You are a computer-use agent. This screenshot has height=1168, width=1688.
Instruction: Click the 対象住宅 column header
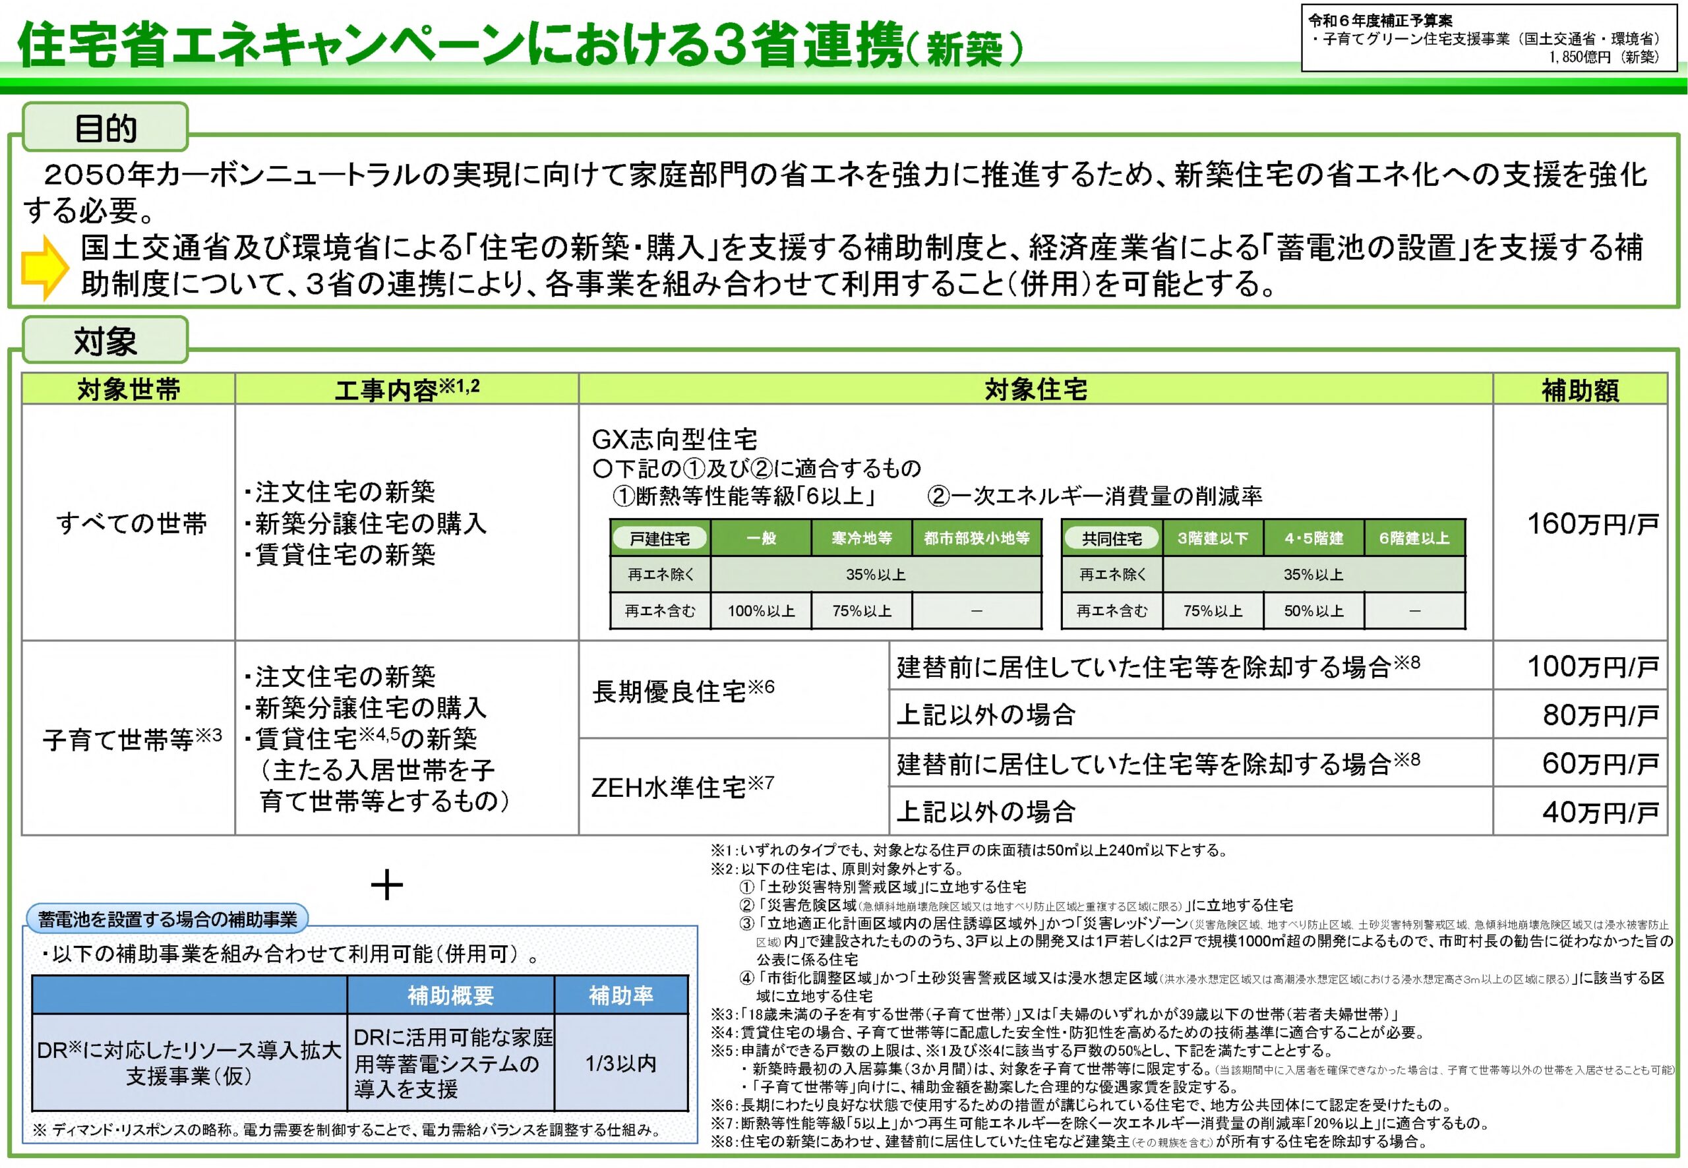(1035, 390)
